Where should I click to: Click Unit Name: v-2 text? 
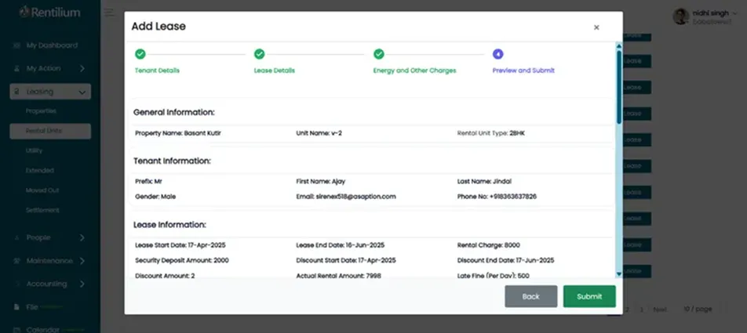click(319, 133)
